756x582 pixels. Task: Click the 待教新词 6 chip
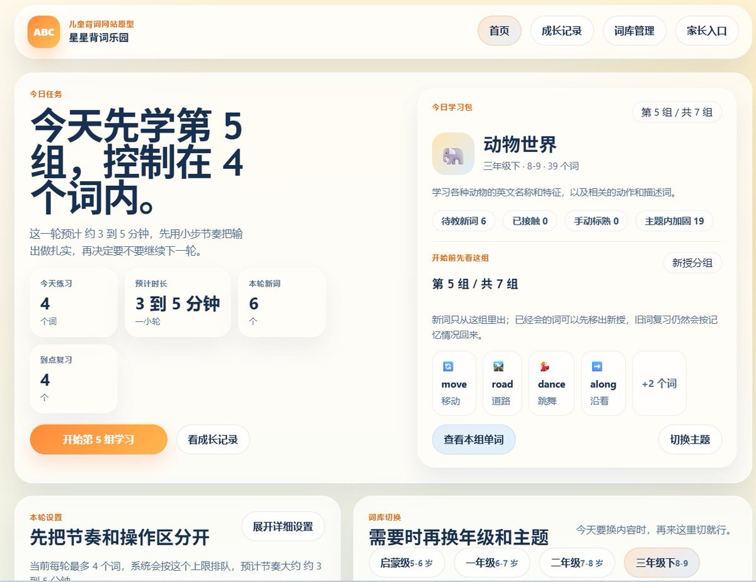point(464,221)
